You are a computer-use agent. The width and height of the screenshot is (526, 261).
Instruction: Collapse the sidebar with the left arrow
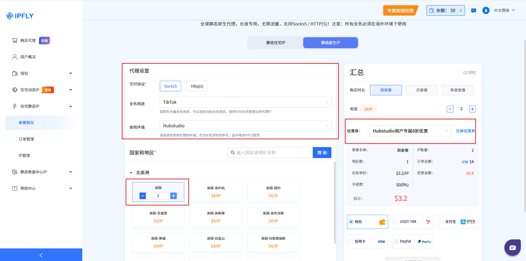[41, 255]
